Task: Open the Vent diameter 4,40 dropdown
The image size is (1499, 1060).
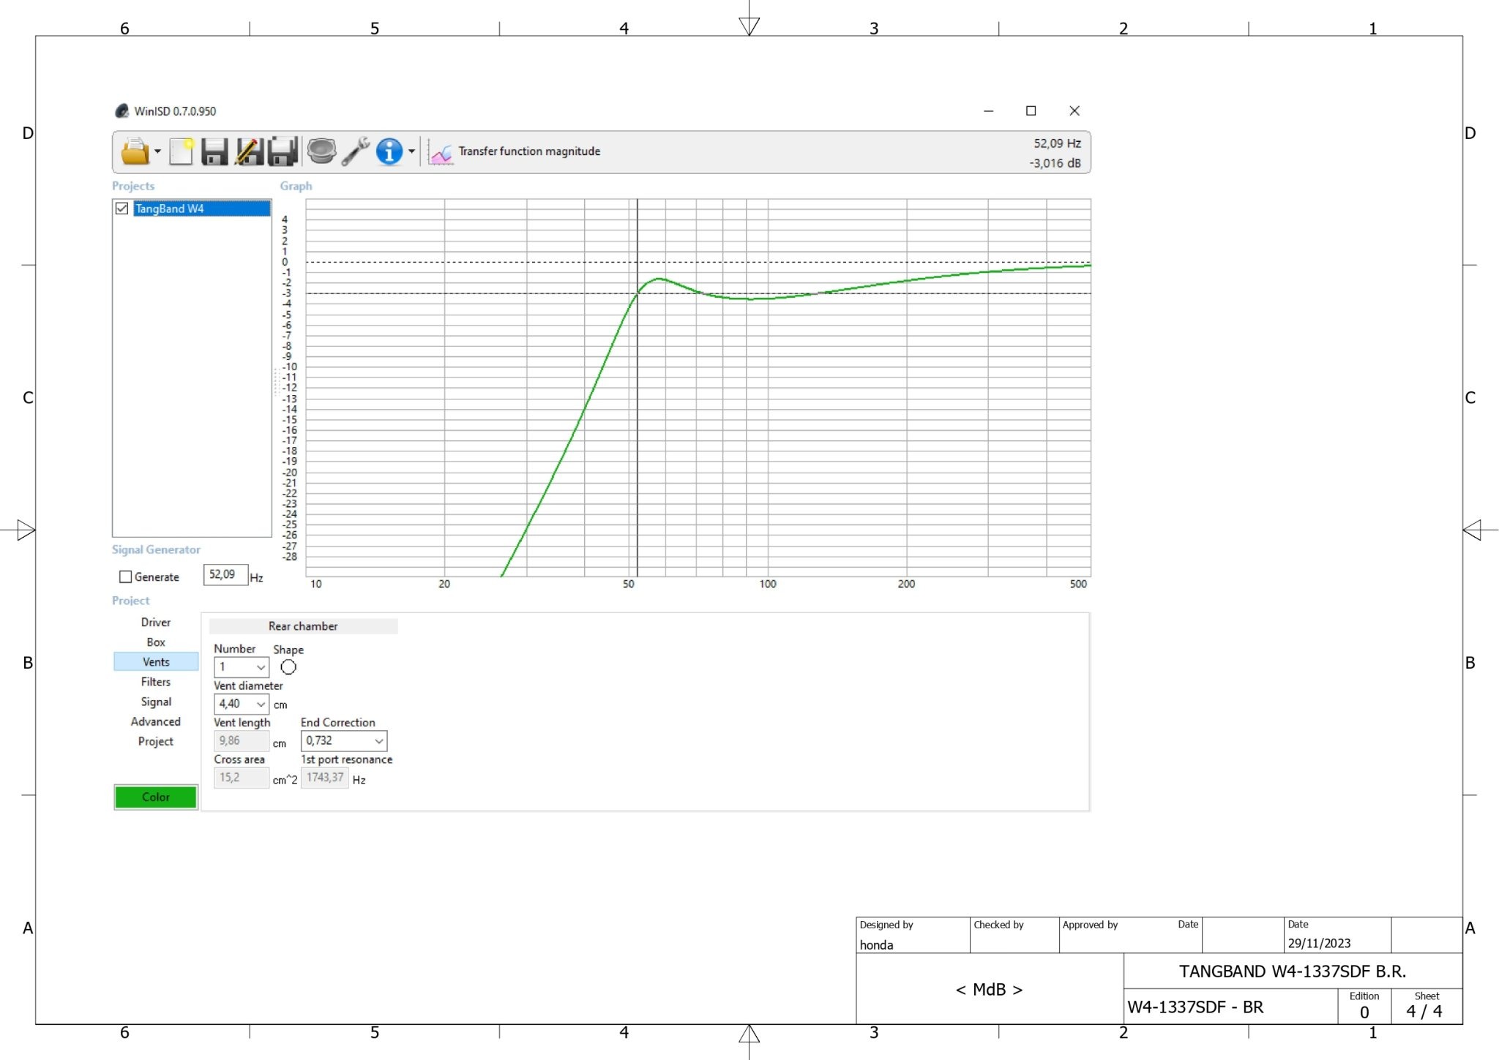Action: 242,704
